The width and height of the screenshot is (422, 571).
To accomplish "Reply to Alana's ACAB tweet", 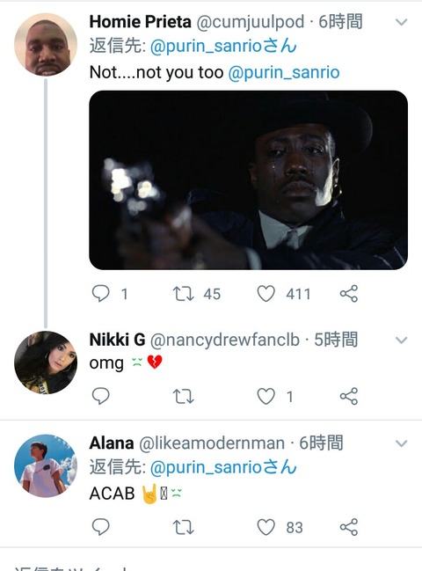I will (101, 527).
